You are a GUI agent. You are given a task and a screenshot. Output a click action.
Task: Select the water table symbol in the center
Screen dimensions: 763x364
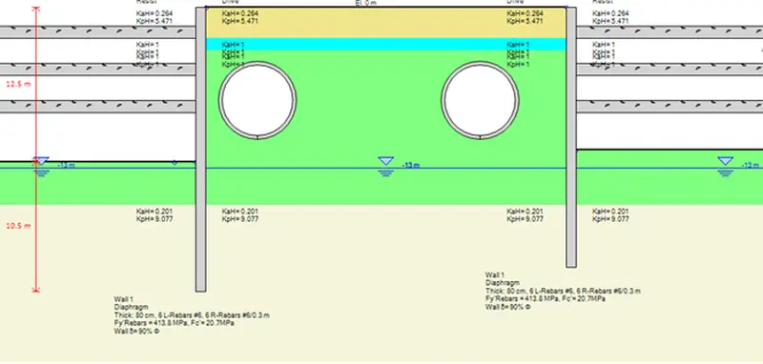point(386,166)
